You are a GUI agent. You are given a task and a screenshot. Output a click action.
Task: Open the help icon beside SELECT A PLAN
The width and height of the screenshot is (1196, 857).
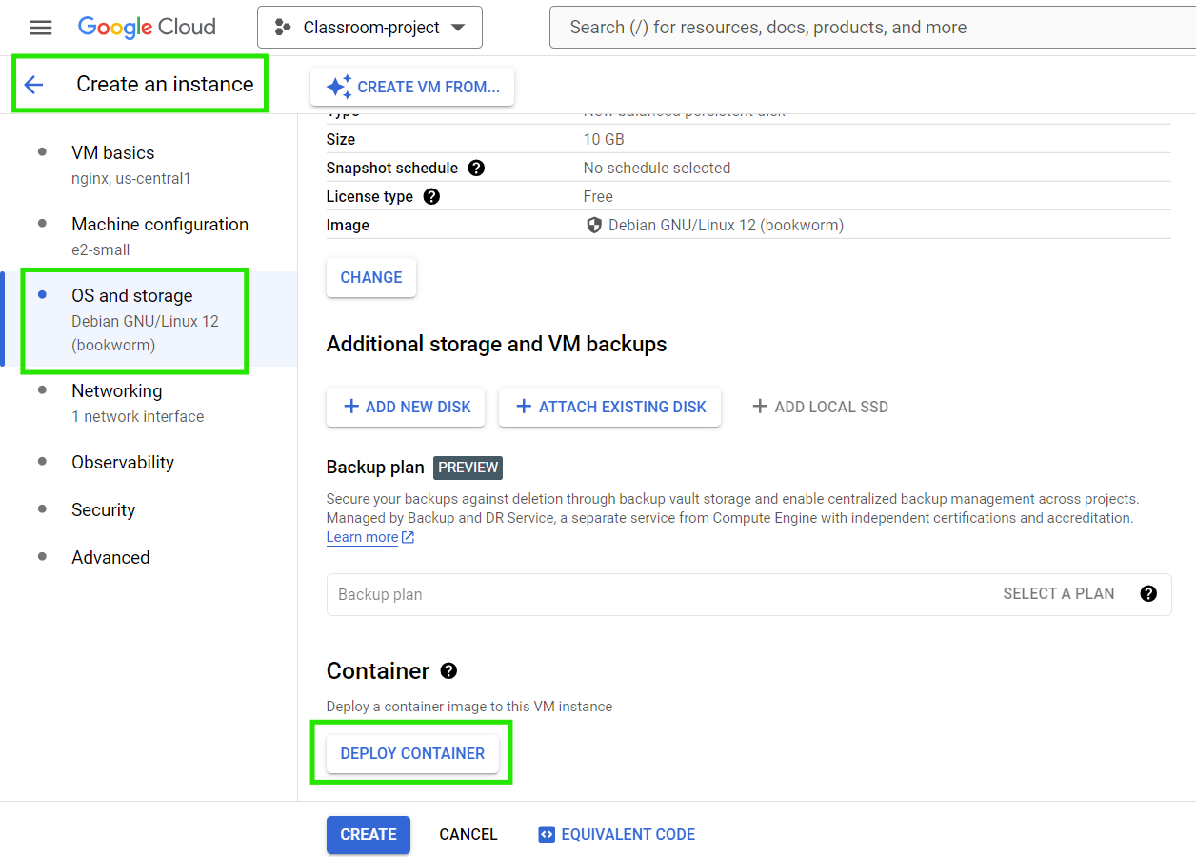pyautogui.click(x=1148, y=592)
